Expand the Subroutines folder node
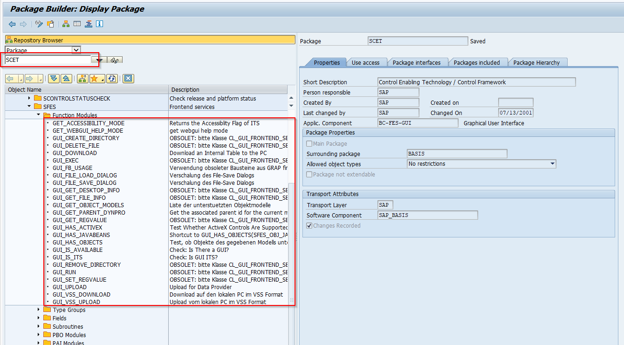This screenshot has width=624, height=345. coord(38,326)
